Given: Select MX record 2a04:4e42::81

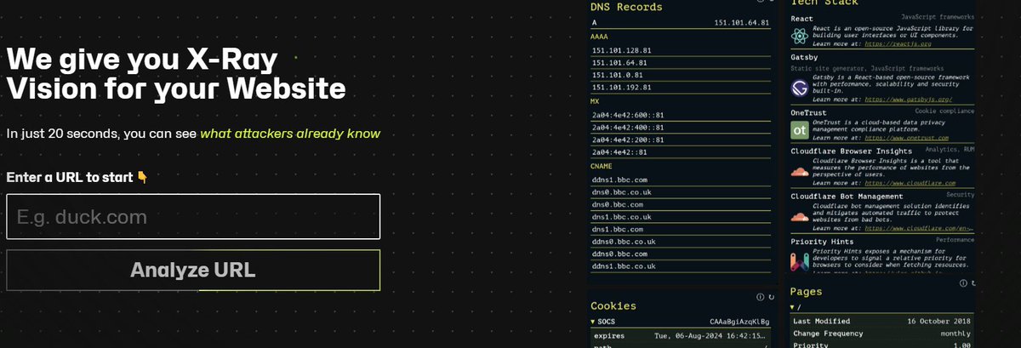Looking at the screenshot, I should [681, 151].
